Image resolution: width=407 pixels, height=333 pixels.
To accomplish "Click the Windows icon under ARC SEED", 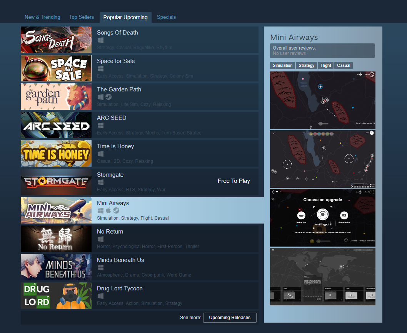I will [x=100, y=125].
